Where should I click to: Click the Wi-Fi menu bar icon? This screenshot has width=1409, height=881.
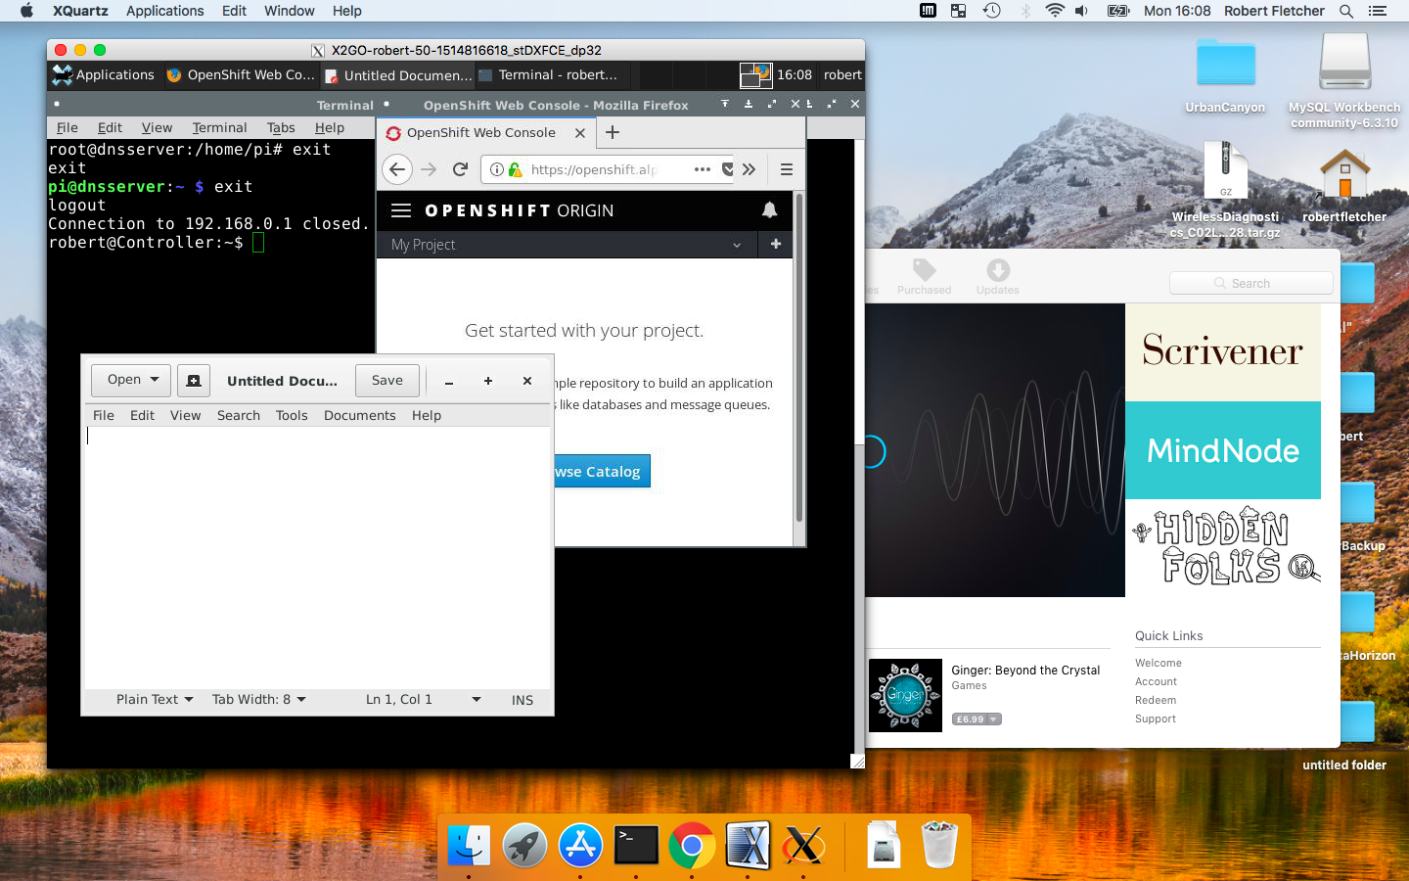pyautogui.click(x=1054, y=11)
